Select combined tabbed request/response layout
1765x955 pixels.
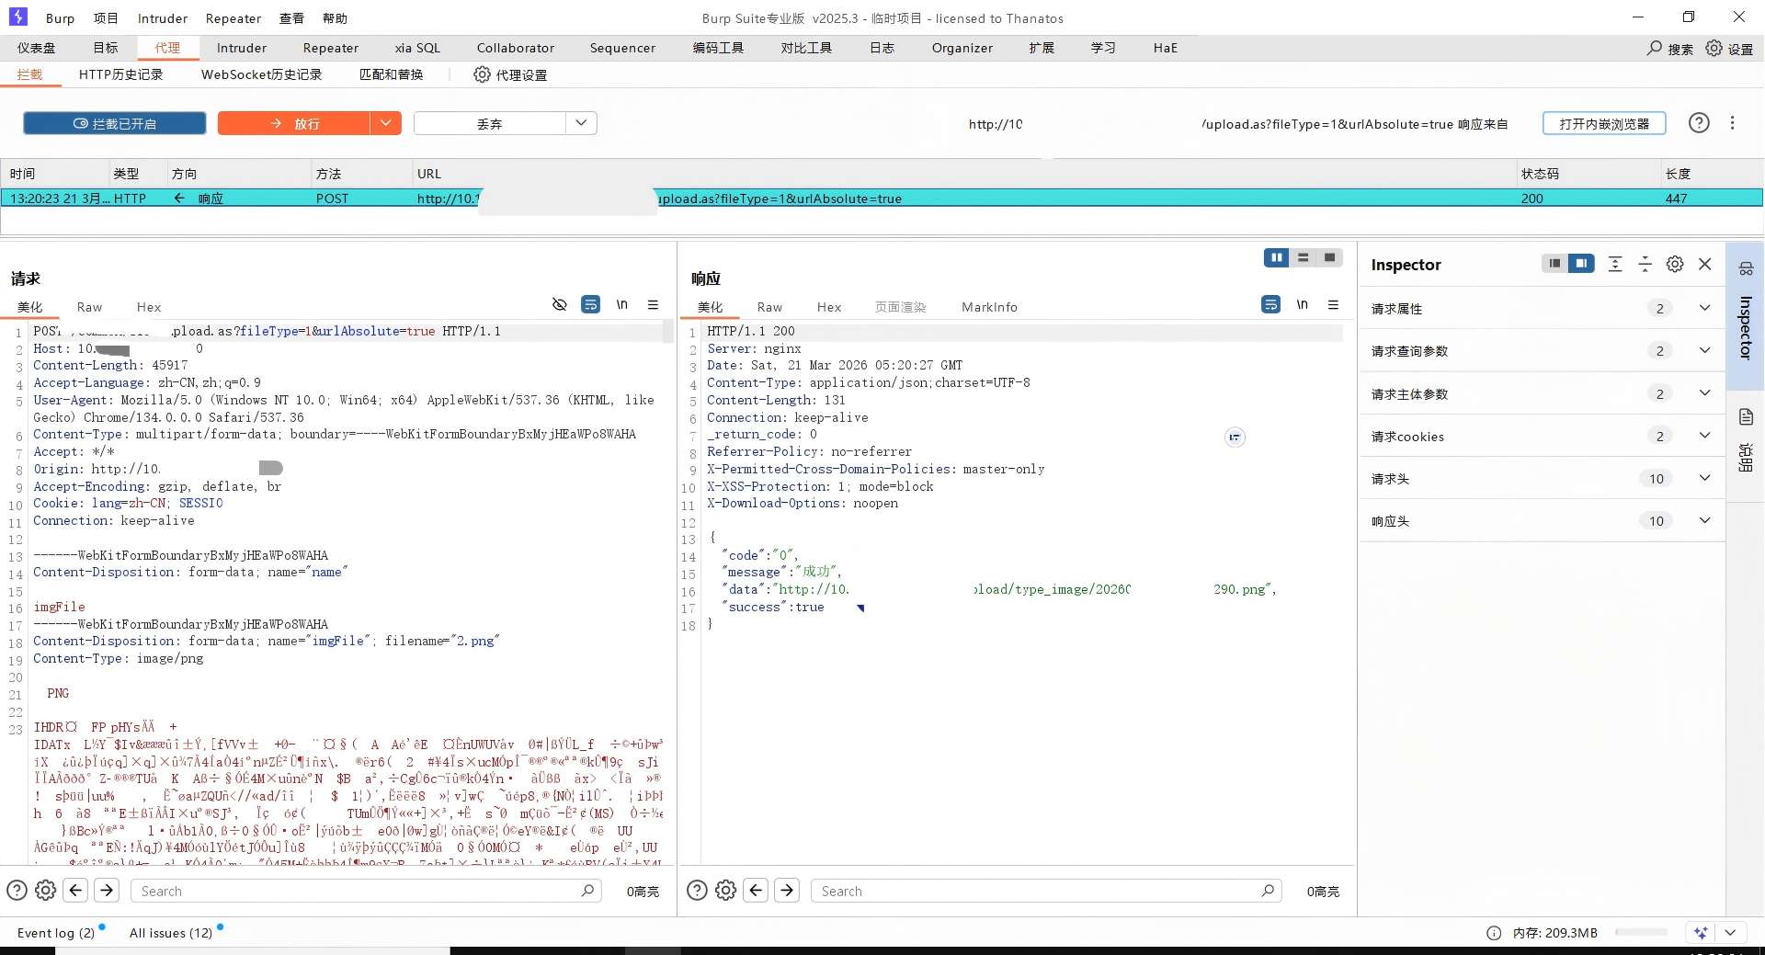[1329, 258]
